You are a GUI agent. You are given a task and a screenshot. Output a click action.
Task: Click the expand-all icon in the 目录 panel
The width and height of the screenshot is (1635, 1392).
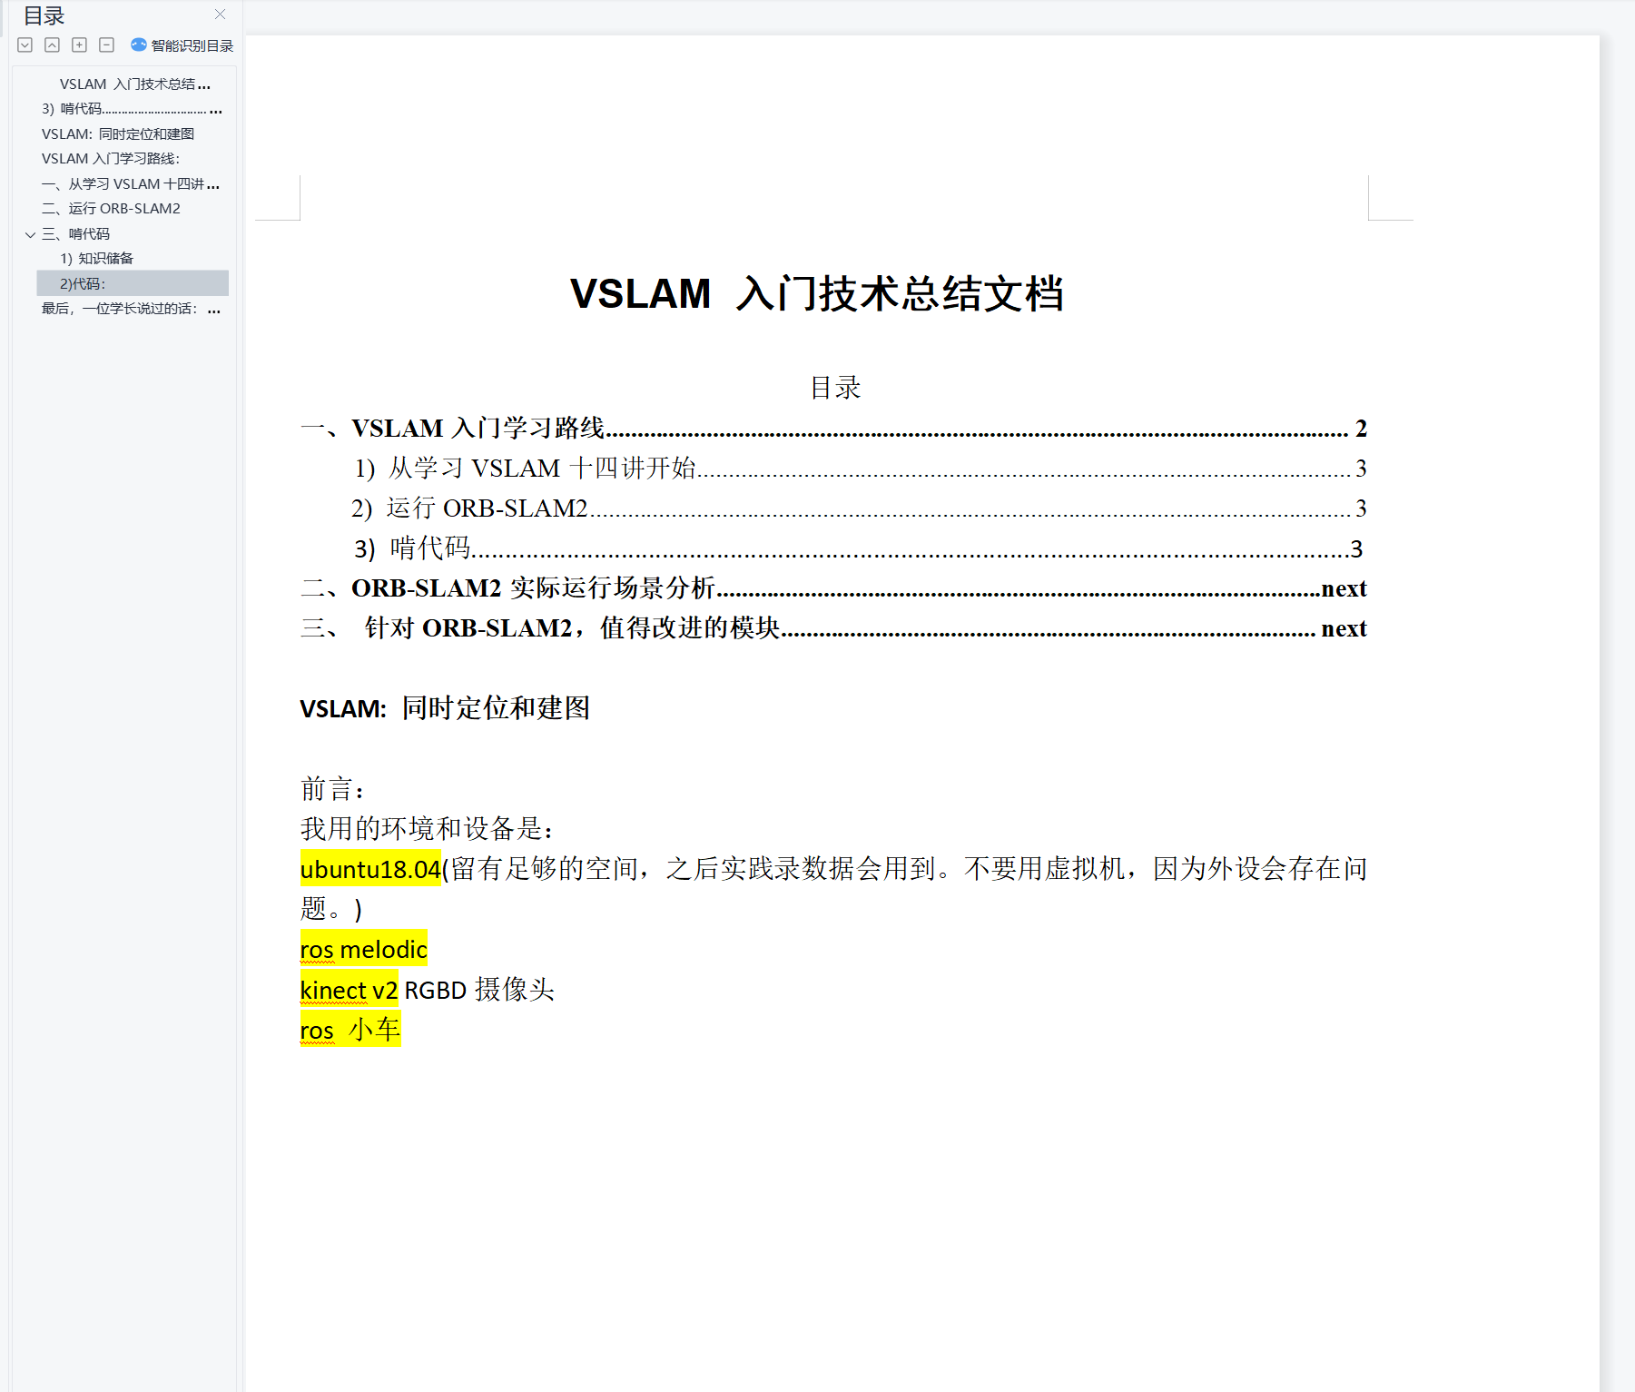coord(25,44)
